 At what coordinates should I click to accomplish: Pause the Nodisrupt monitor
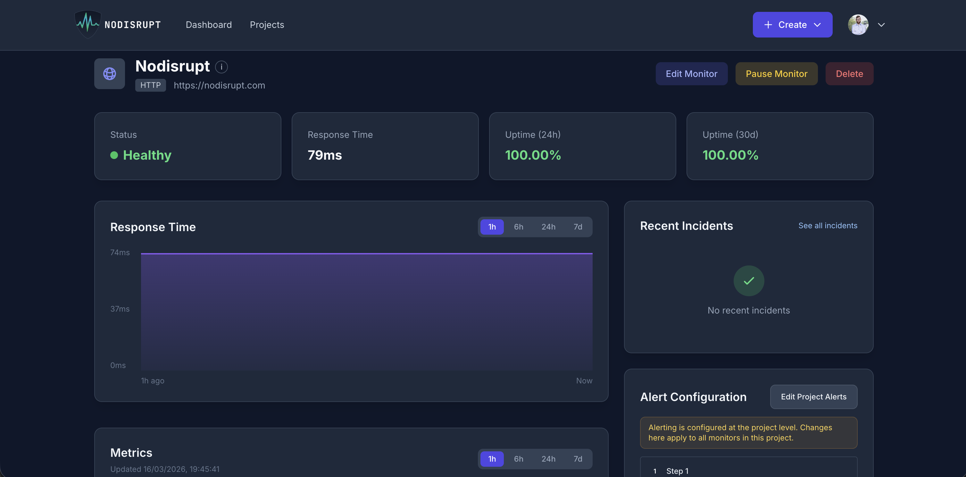776,73
